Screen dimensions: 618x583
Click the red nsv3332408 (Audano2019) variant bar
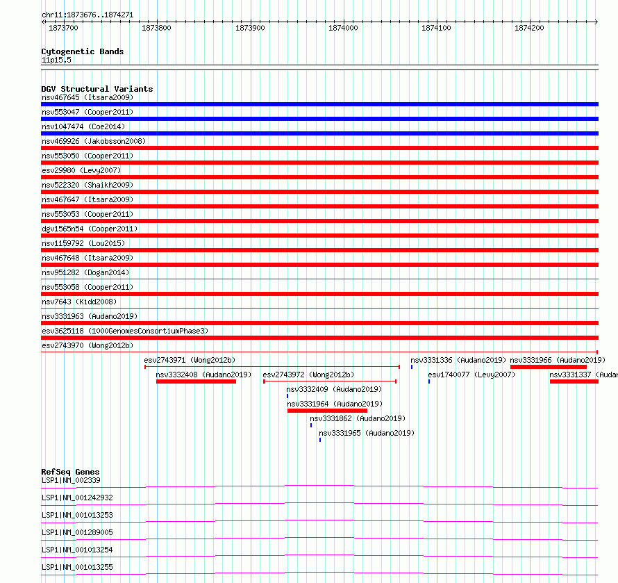[196, 381]
